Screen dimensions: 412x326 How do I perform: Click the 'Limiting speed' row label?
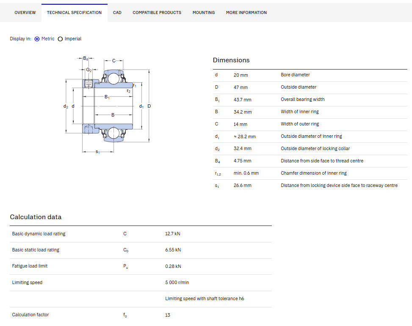coord(27,283)
